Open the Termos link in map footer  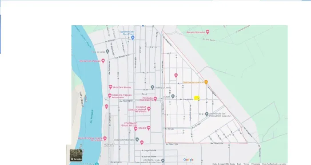[x=246, y=164]
